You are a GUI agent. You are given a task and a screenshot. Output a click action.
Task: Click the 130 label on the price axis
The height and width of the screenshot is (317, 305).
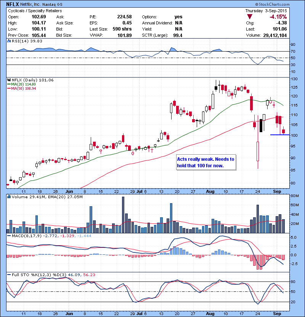(294, 79)
